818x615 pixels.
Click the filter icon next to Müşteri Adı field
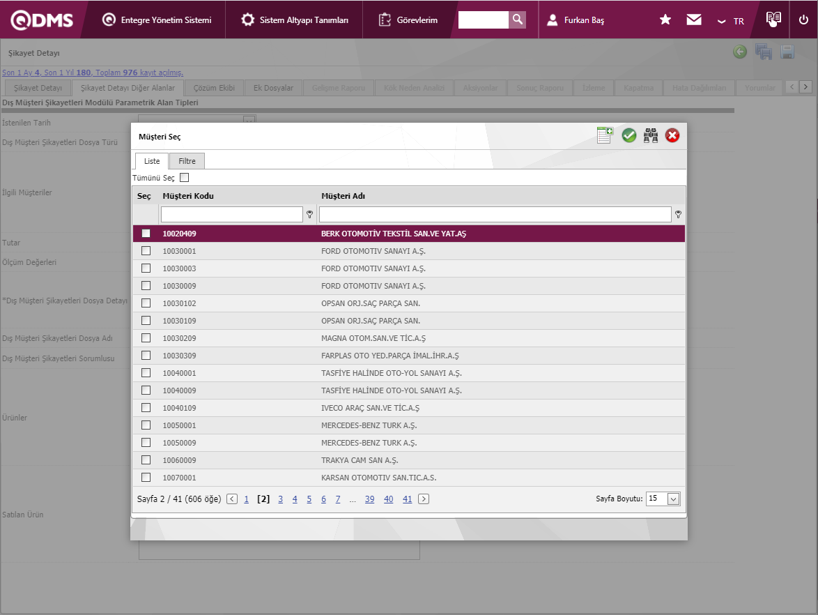point(678,215)
